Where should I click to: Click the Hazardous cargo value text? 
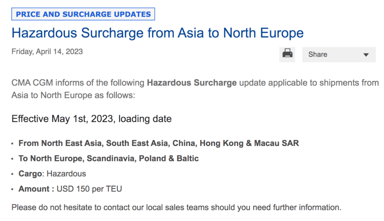point(66,174)
